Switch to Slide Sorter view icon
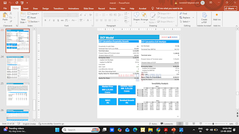Screen dimensions: 239x134 coord(187,124)
